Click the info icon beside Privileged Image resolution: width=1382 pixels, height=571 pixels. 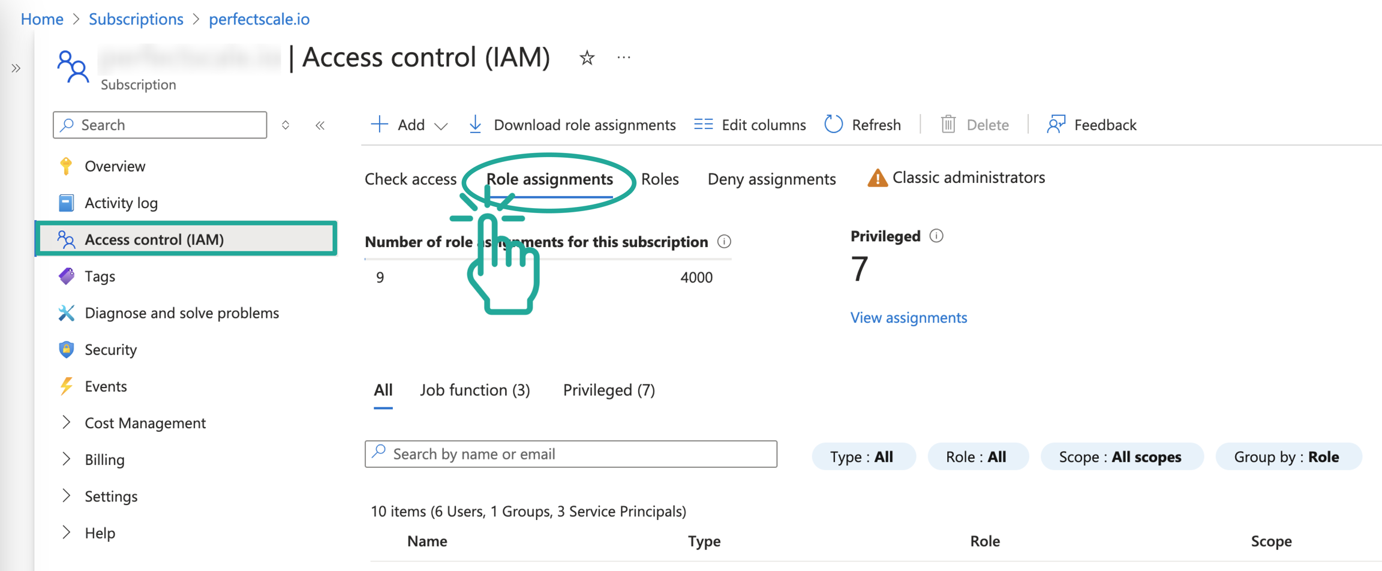pyautogui.click(x=936, y=236)
